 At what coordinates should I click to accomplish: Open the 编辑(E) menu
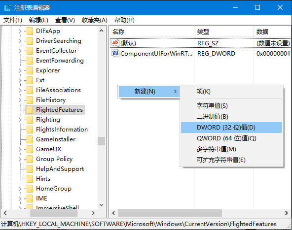pyautogui.click(x=38, y=20)
